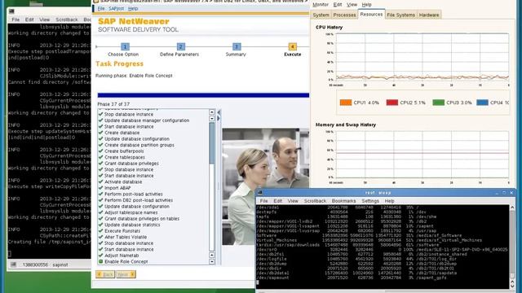Viewport: 522px width, 293px height.
Task: Click checkmark icon beside Execute Runstats
Action: (101, 230)
